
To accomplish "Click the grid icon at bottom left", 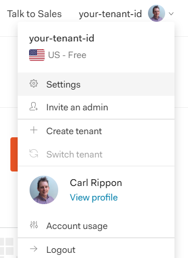I will (7, 247).
